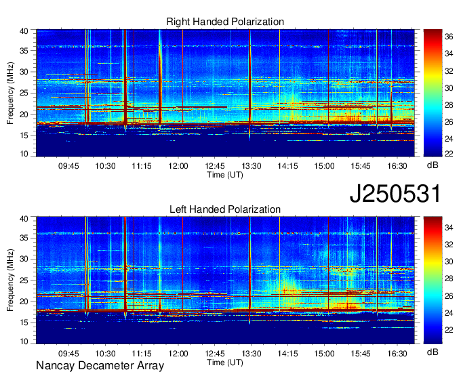Viewport: 461px width, 374px height.
Task: Click the dB unit label under bottom colorbar
Action: coord(433,352)
